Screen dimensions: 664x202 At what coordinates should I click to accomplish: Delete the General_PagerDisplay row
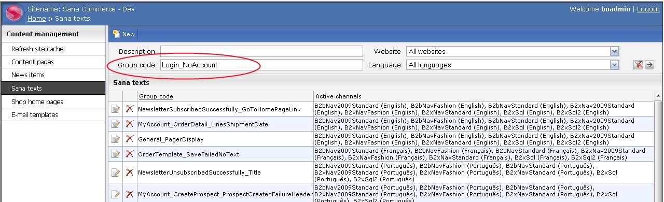tap(130, 139)
